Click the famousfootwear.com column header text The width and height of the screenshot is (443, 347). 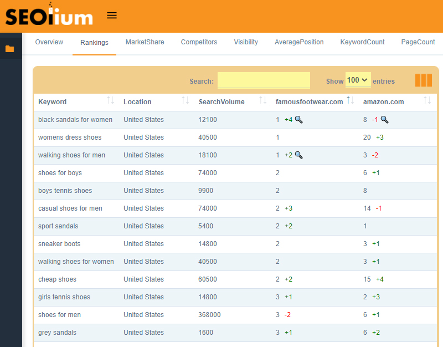point(310,102)
